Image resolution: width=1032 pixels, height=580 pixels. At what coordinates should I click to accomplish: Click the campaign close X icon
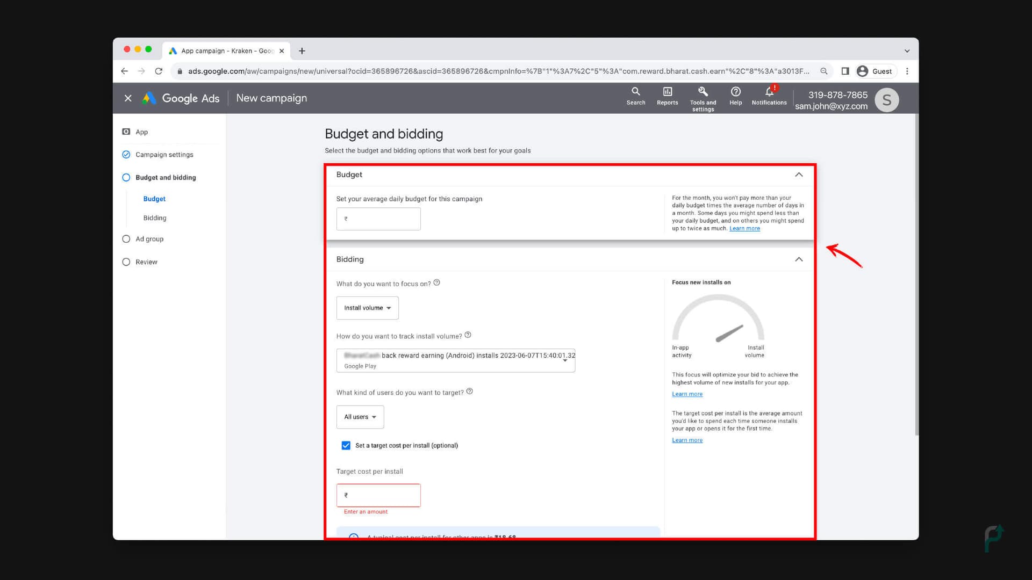tap(127, 98)
